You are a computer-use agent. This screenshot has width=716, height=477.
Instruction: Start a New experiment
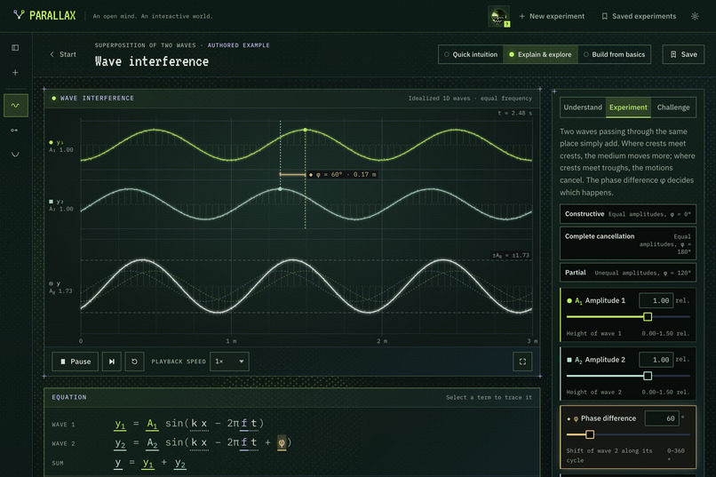coord(552,16)
